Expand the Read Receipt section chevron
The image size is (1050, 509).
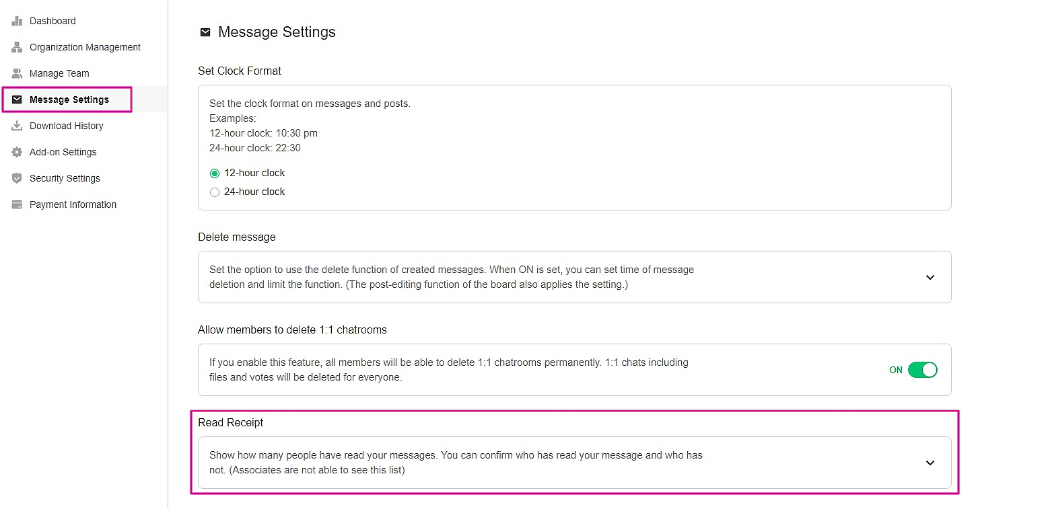point(930,463)
